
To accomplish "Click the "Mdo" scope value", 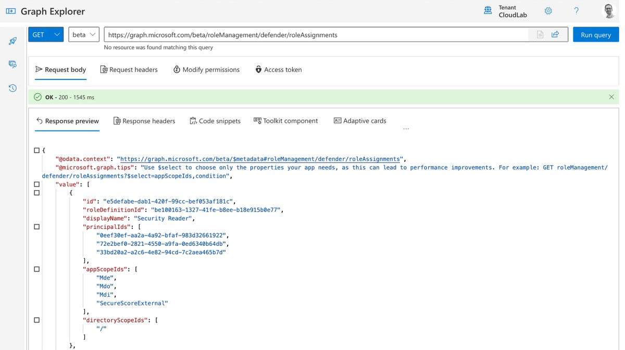I will (x=105, y=286).
